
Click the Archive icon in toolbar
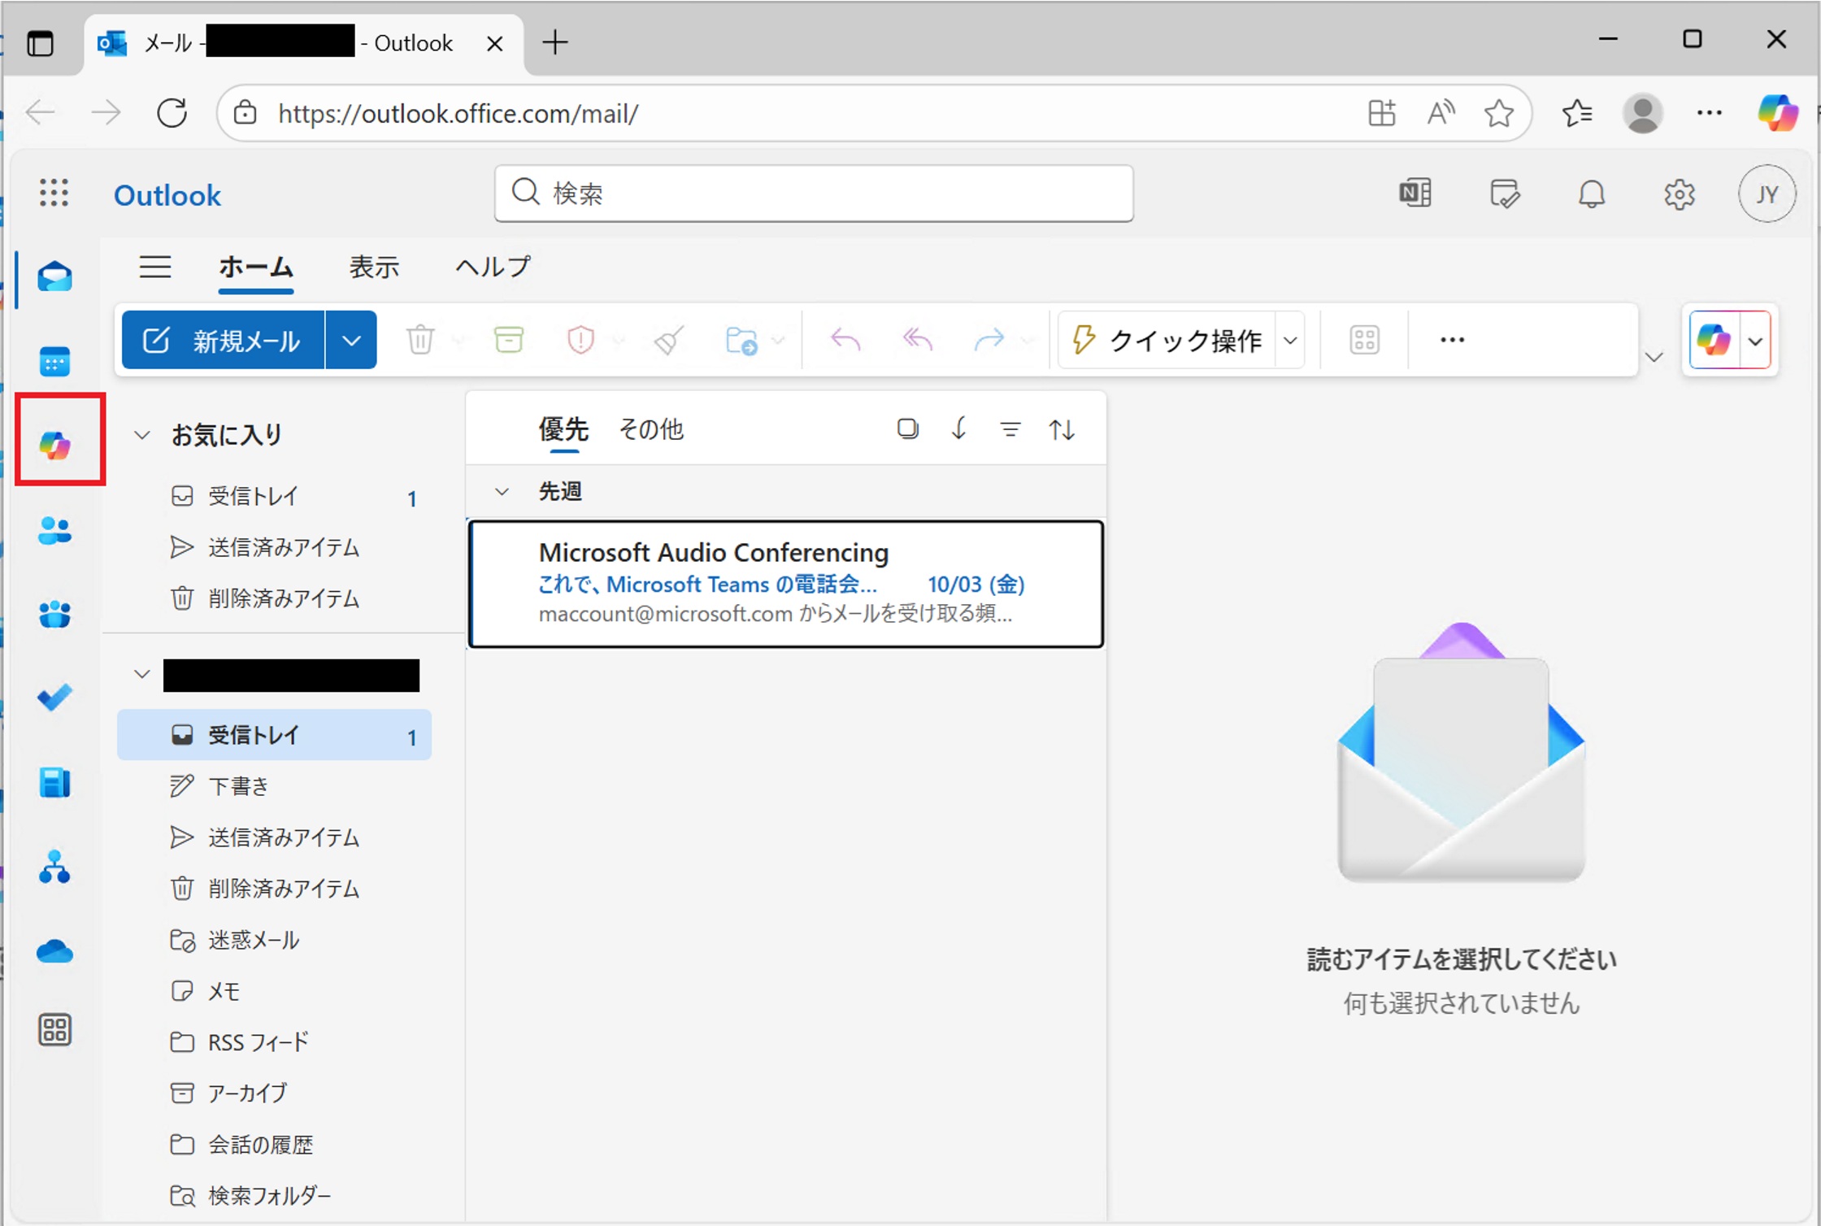click(509, 340)
